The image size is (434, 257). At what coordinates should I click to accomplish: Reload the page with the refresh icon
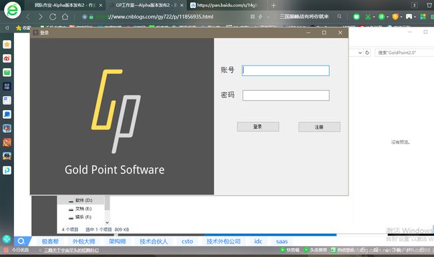tap(53, 17)
